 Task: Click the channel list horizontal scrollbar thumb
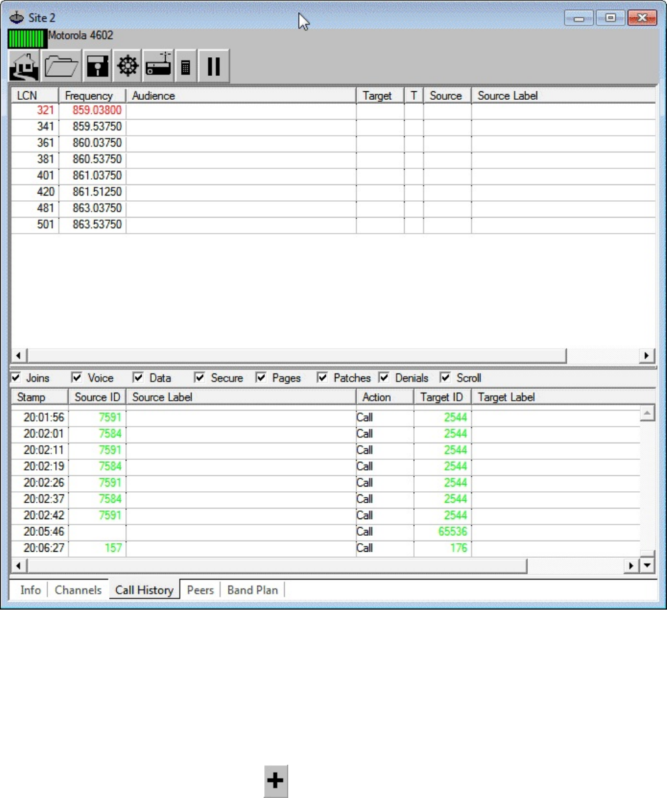pos(296,355)
